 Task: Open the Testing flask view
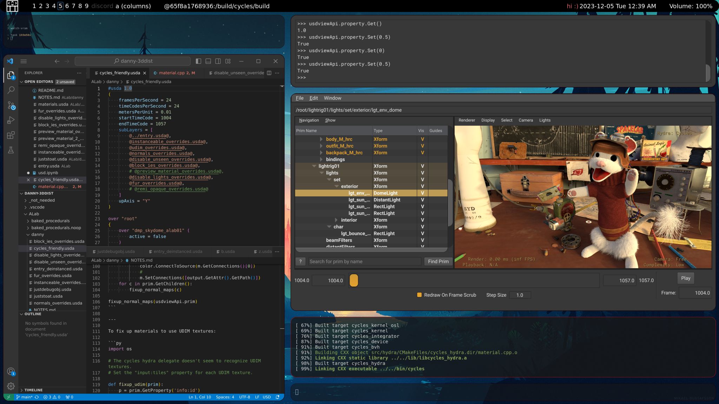click(11, 150)
